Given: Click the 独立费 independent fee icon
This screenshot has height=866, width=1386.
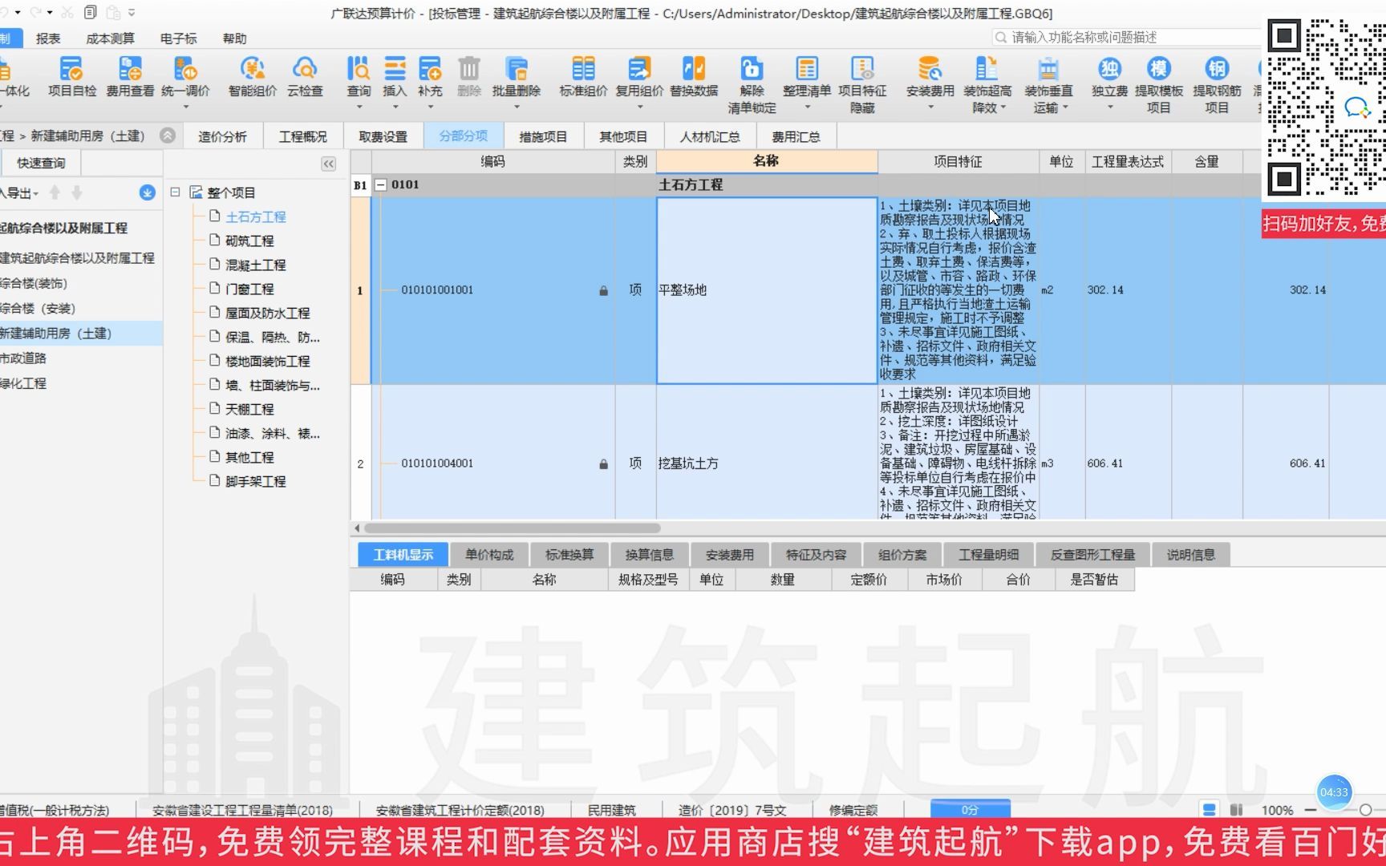Looking at the screenshot, I should click(1110, 77).
